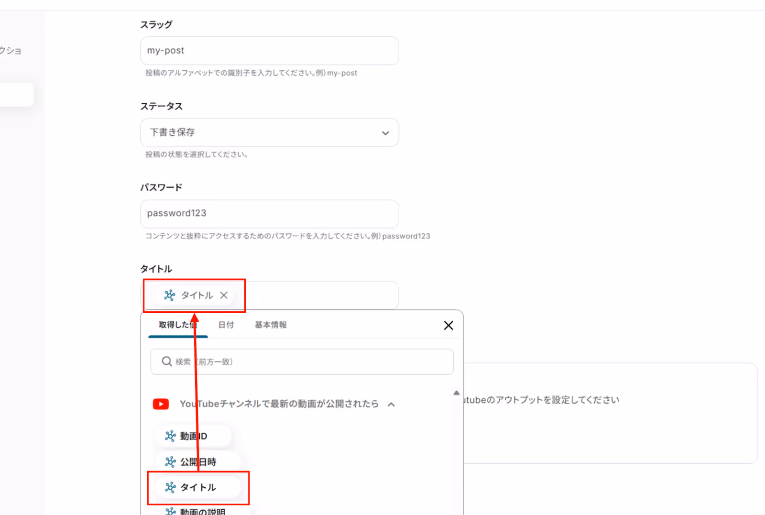Click the 検索 (前方一致) search box
The image size is (765, 515).
click(x=302, y=362)
